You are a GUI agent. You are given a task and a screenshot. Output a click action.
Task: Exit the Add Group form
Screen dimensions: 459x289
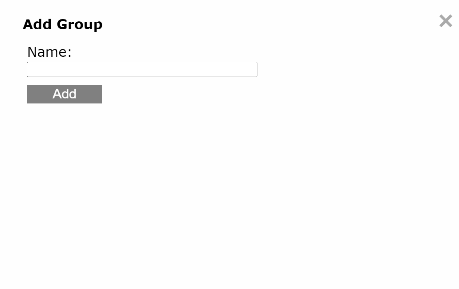pyautogui.click(x=445, y=21)
